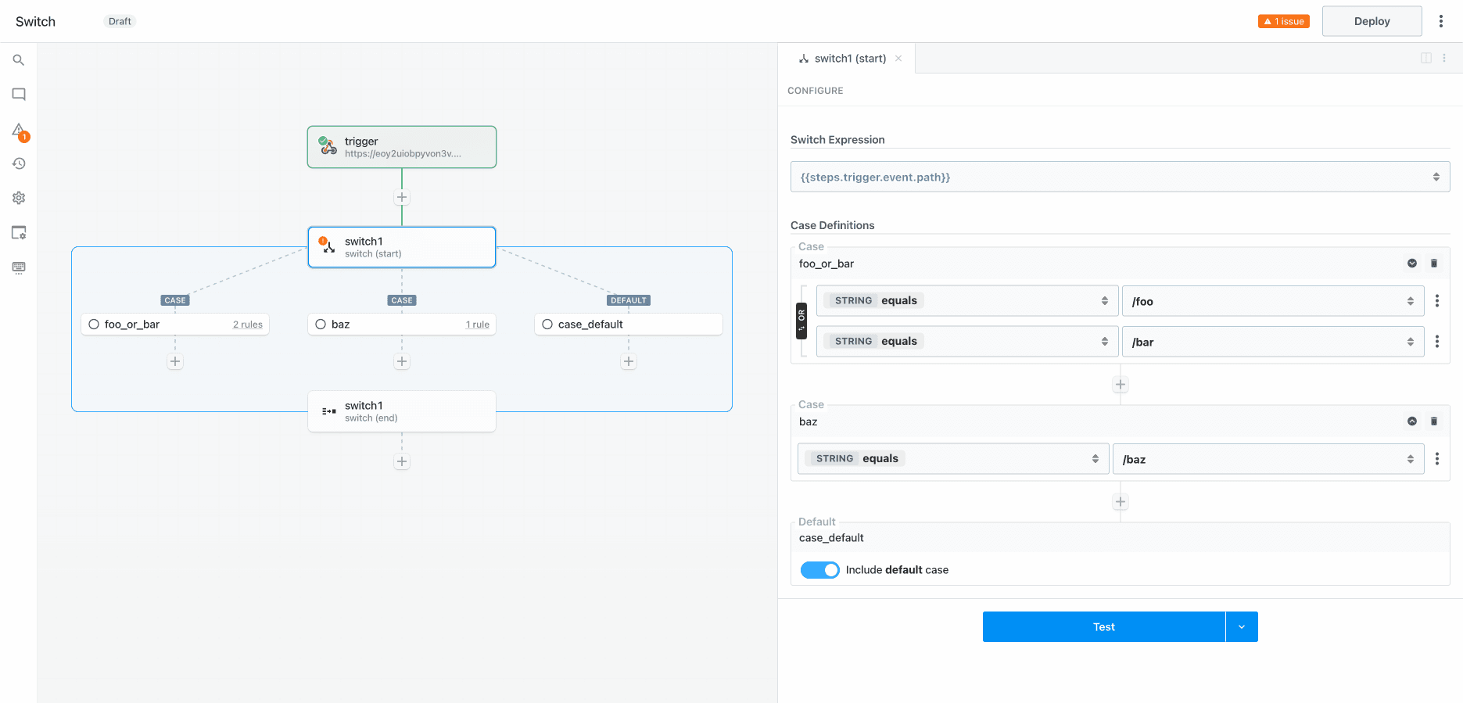Open the inspector window icon in sidebar
The image size is (1463, 703).
click(x=19, y=232)
